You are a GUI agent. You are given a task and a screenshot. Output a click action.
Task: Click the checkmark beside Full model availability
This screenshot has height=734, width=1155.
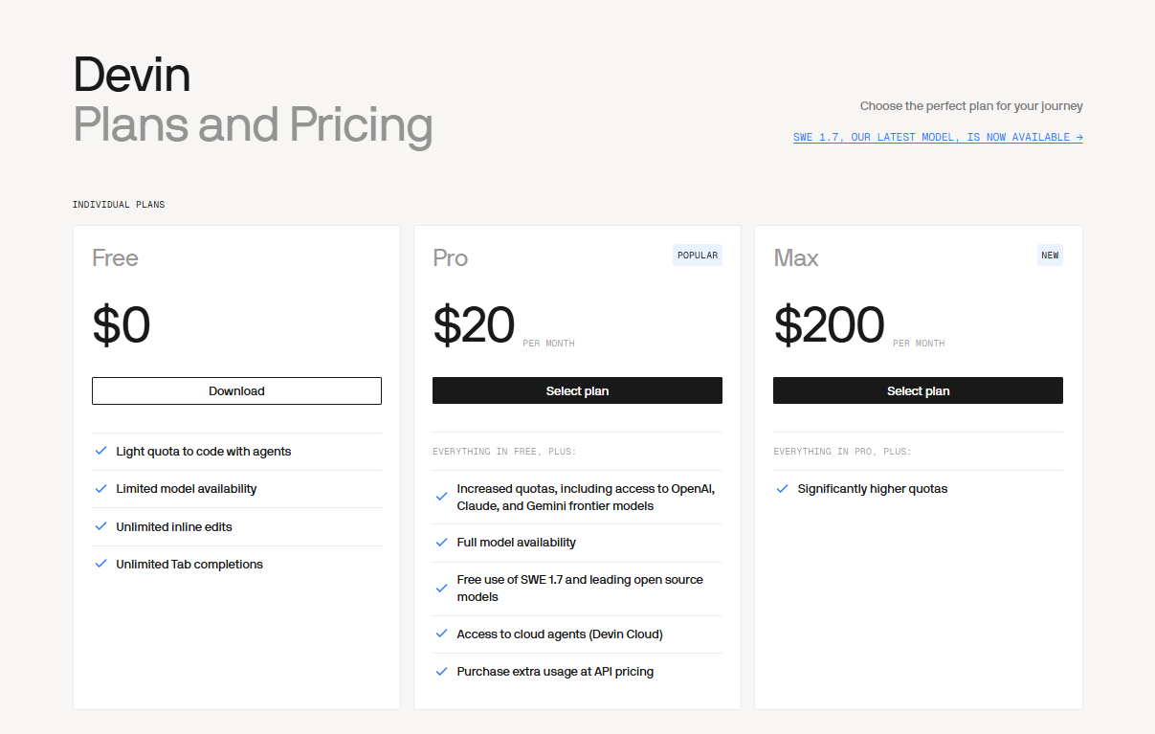point(441,542)
